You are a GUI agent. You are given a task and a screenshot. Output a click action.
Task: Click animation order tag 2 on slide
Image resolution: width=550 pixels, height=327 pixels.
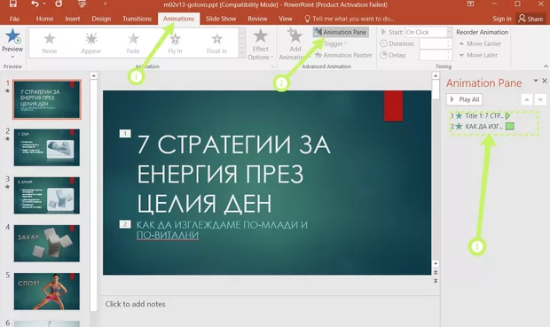[x=125, y=224]
